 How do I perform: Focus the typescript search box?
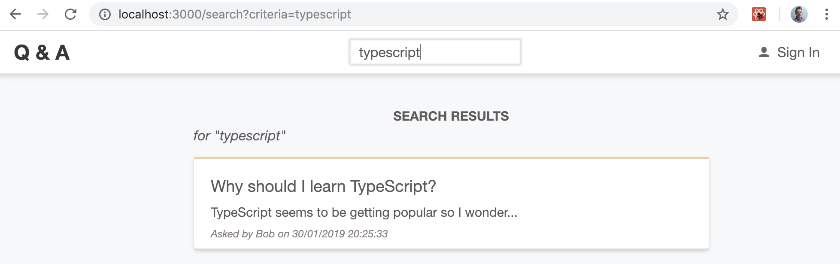coord(435,52)
